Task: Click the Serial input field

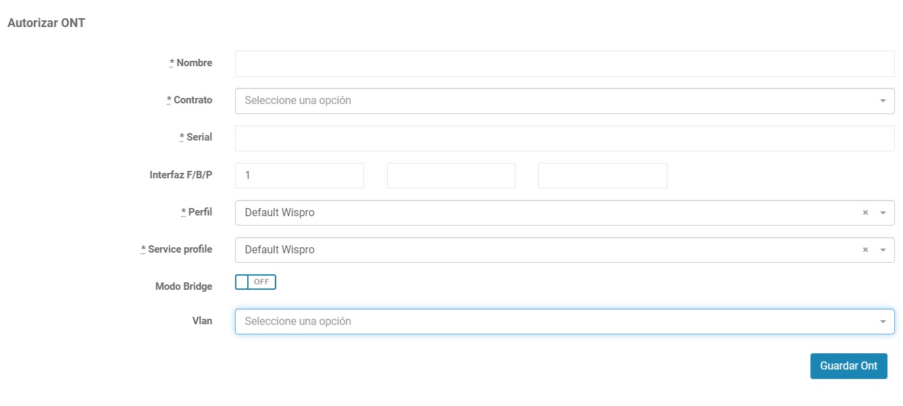Action: tap(565, 138)
